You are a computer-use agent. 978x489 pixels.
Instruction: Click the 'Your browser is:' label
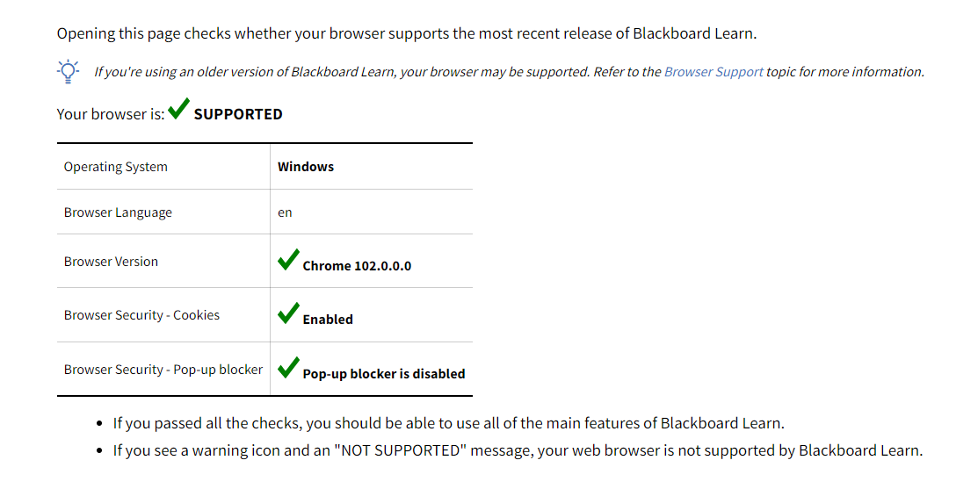click(111, 114)
